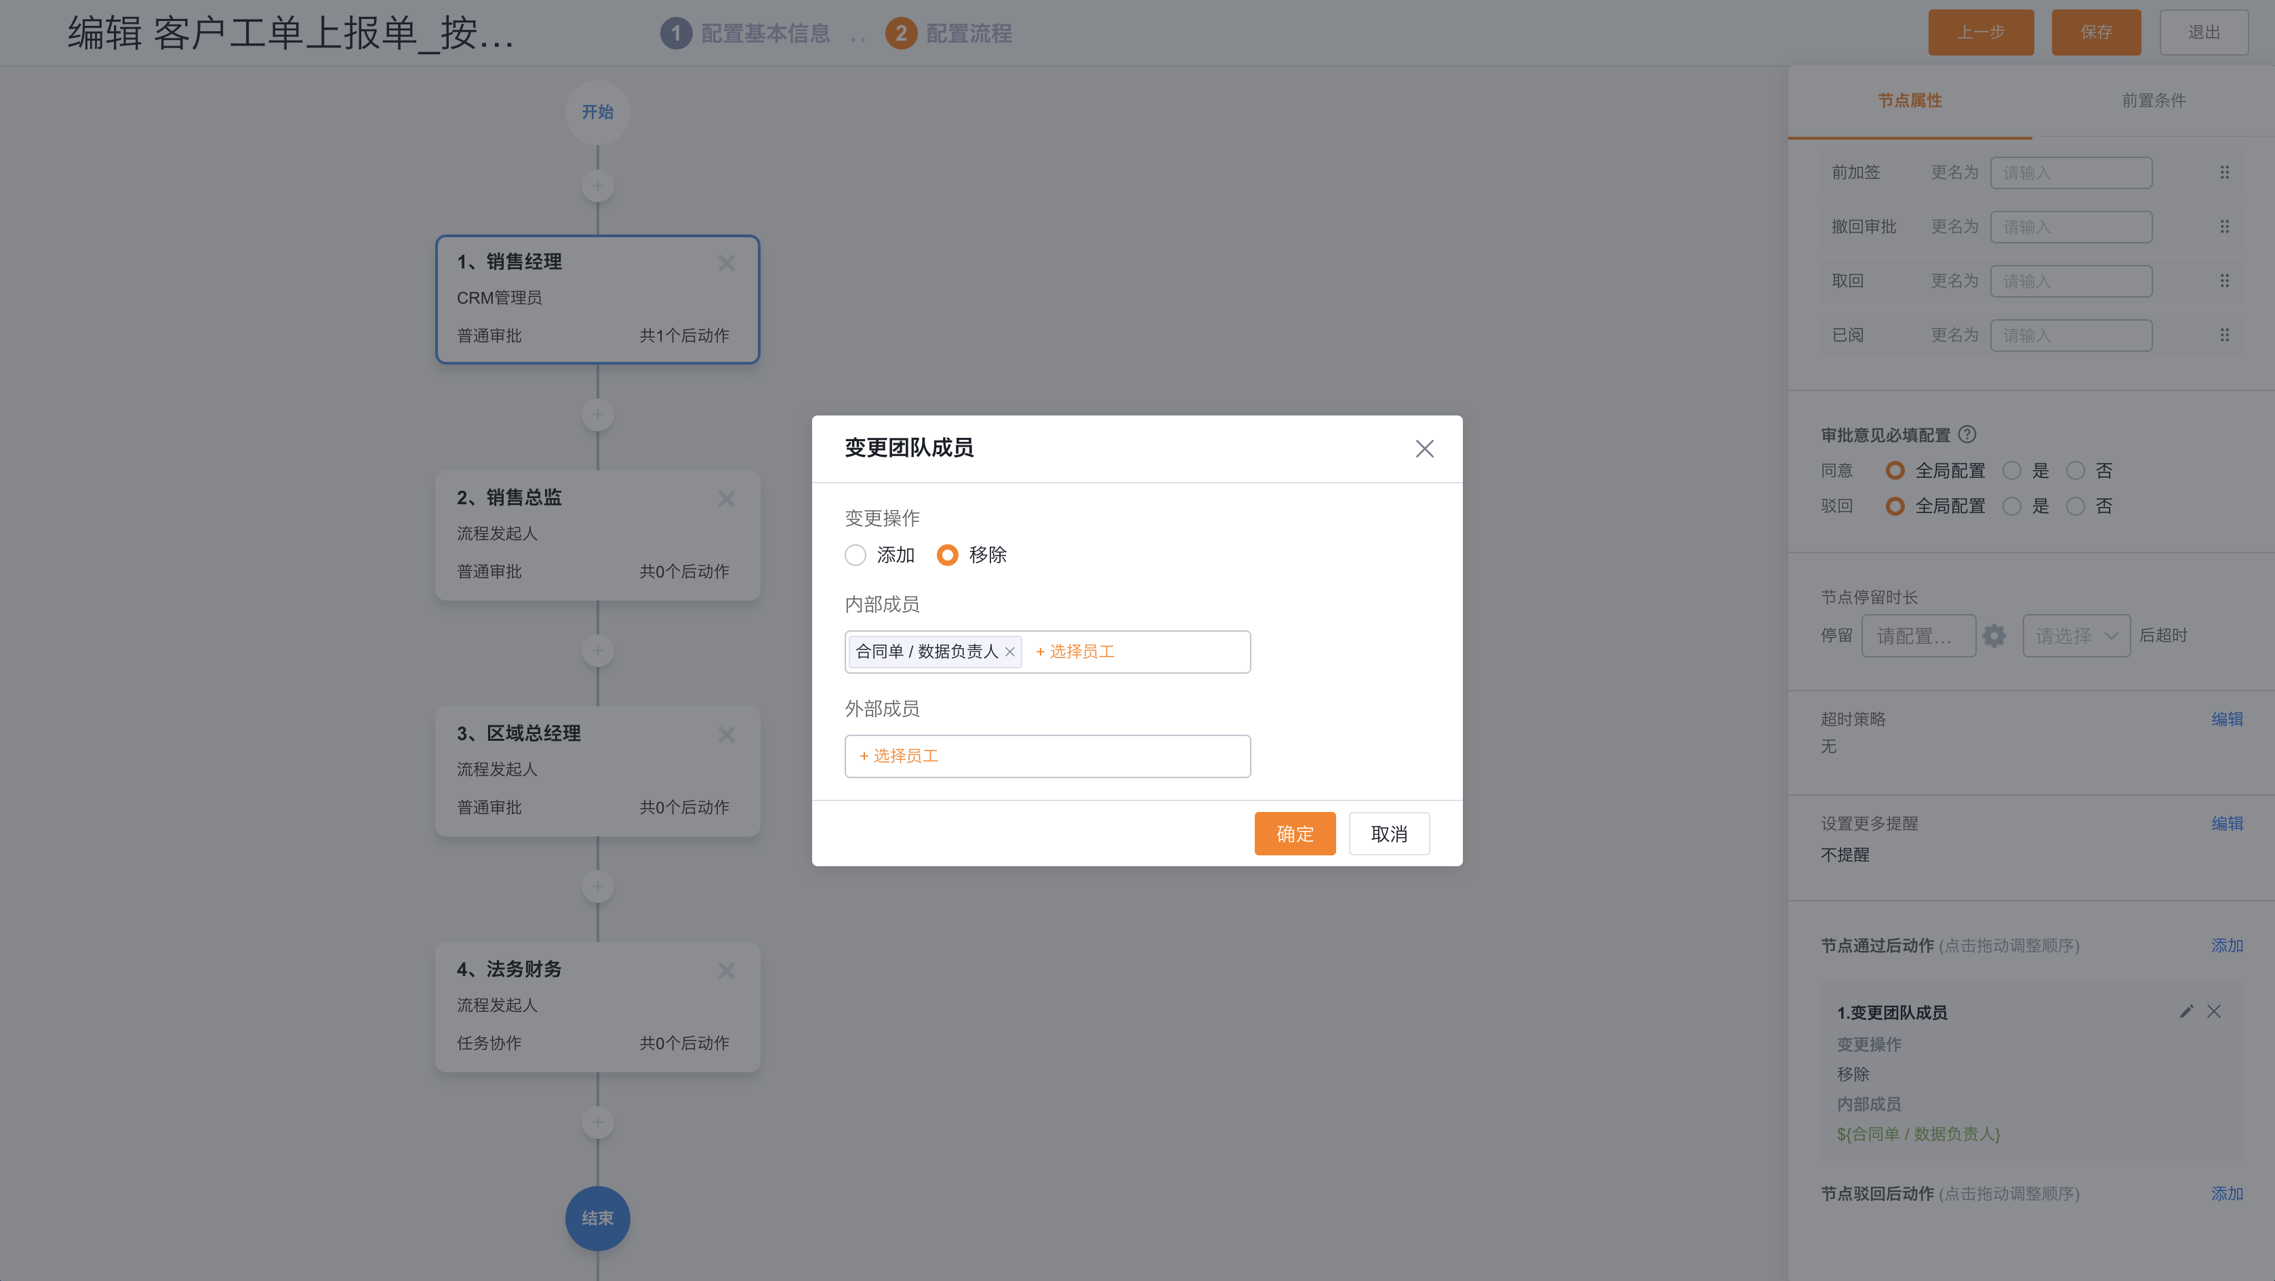Cancel the dialog with 取消
Image resolution: width=2275 pixels, height=1281 pixels.
1388,834
